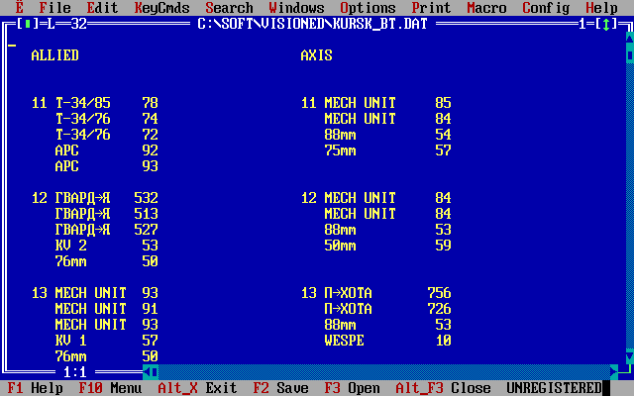Click the ГВАРД→Я entry valued 527
This screenshot has height=396, width=634.
pyautogui.click(x=83, y=230)
